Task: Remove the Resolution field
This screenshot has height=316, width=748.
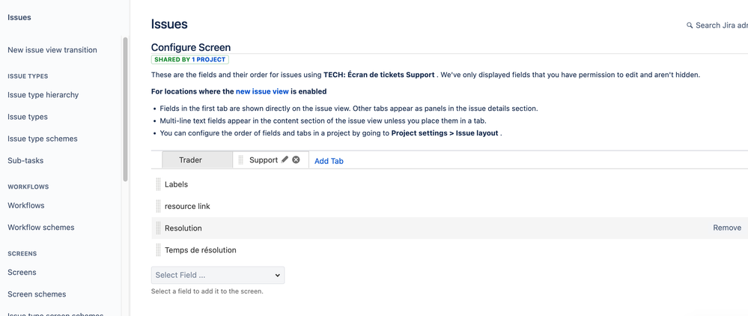Action: point(727,228)
